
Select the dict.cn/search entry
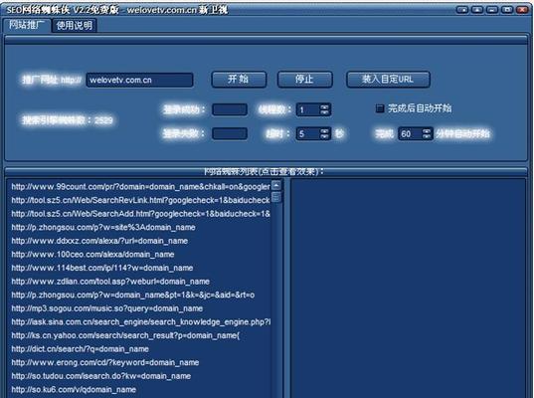[140, 349]
